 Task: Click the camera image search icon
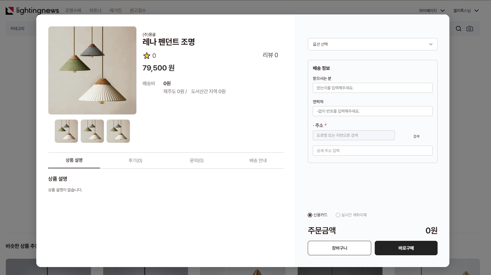pos(469,29)
